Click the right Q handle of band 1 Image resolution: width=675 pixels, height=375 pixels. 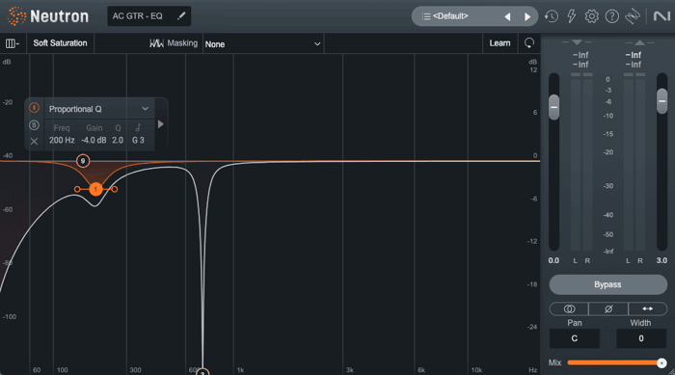click(114, 189)
